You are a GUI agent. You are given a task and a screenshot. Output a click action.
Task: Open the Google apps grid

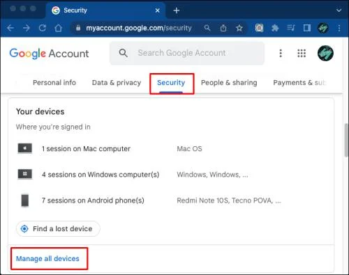point(302,53)
